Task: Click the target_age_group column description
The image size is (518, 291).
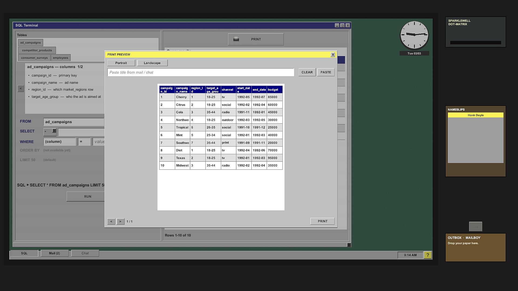Action: [66, 97]
